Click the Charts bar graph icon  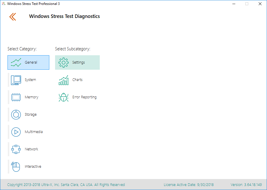tap(63, 80)
